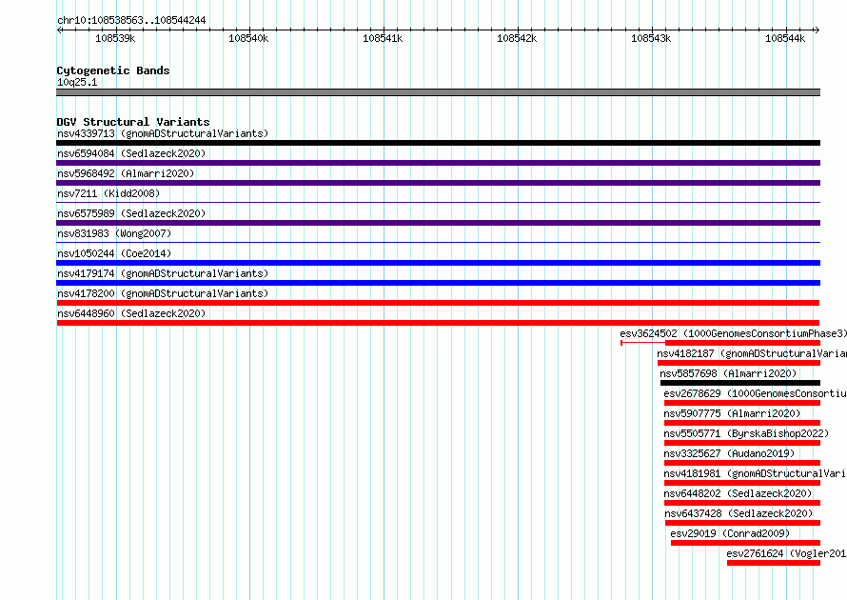The height and width of the screenshot is (600, 847).
Task: Click left arrowhead of the coordinate ruler
Action: tap(59, 30)
